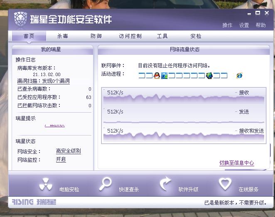The image size is (275, 217).
Task: Click the Rising lion shield logo
Action: pos(20,20)
